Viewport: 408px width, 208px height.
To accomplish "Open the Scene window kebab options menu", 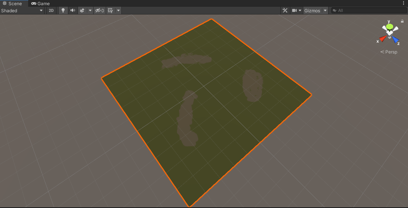I will click(x=404, y=3).
